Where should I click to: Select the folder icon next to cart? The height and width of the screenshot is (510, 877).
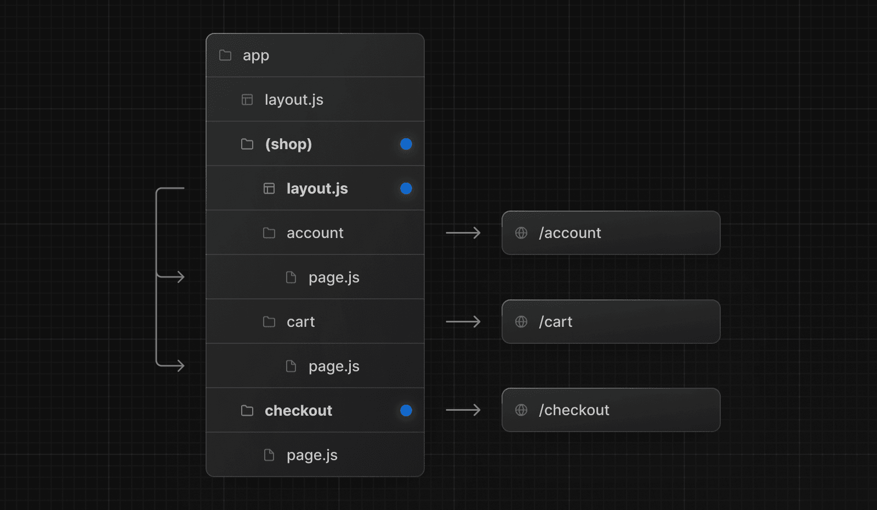point(269,322)
